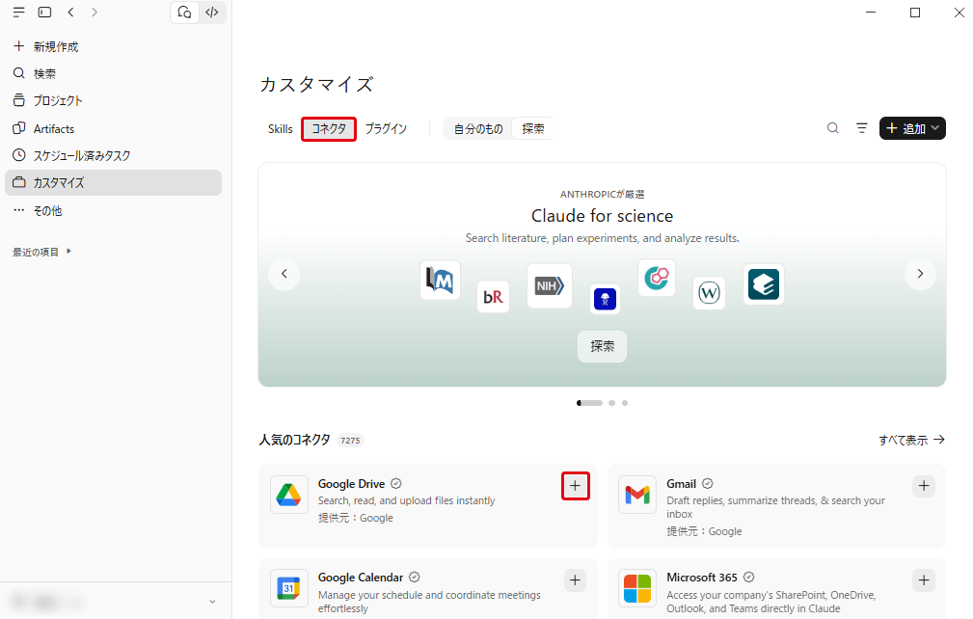The width and height of the screenshot is (973, 619).
Task: Click the Gmail logo
Action: 637,495
